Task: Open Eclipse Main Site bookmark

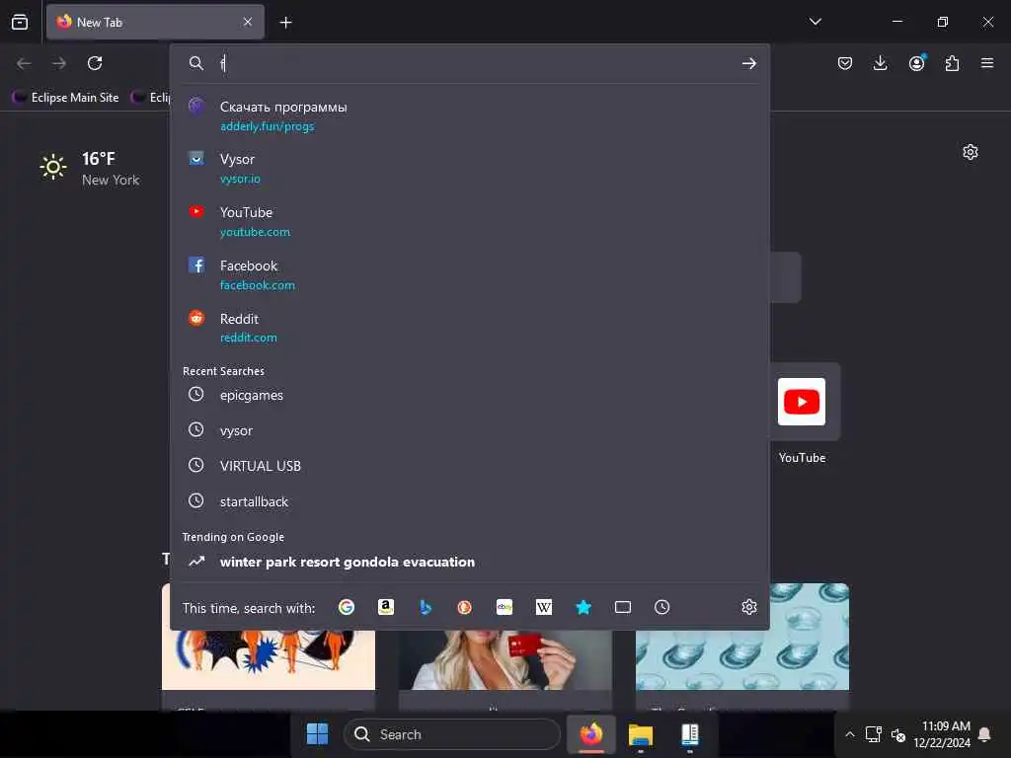Action: coord(66,98)
